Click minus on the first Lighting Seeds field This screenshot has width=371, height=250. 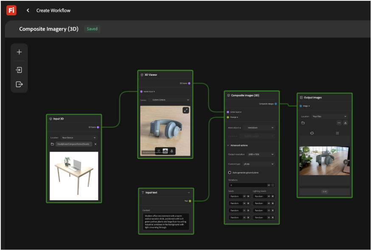point(269,196)
